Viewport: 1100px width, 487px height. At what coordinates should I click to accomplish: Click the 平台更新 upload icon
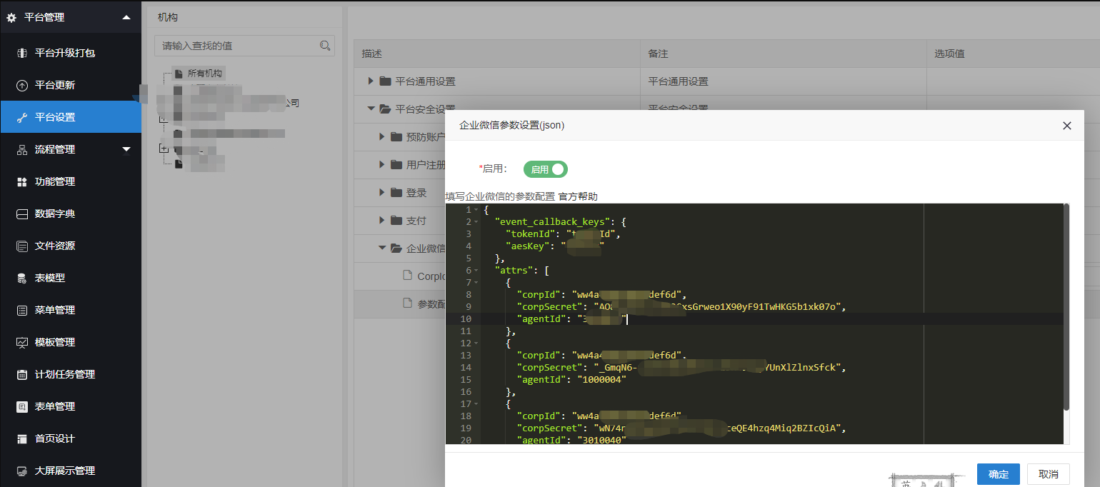point(21,85)
